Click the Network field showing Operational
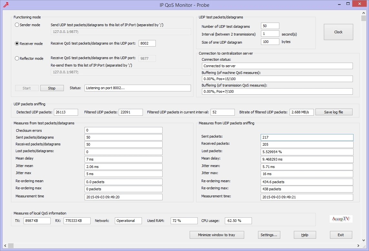Viewport: 369px width, 251px height. point(128,221)
